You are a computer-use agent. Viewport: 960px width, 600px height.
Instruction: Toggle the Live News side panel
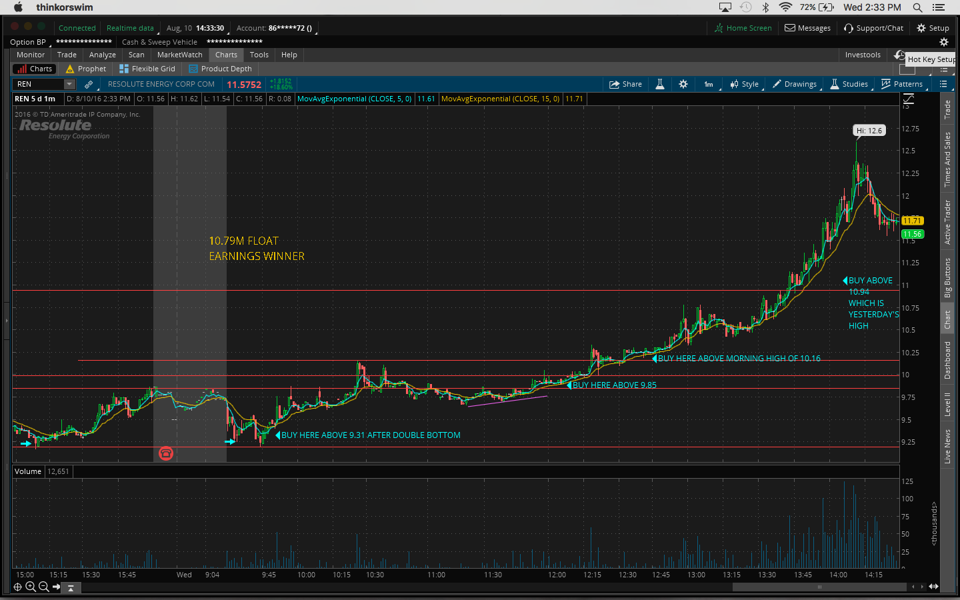click(947, 446)
